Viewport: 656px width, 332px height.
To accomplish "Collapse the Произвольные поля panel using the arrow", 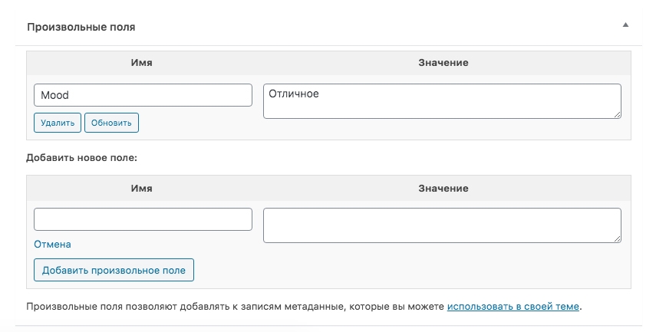I will pos(625,25).
